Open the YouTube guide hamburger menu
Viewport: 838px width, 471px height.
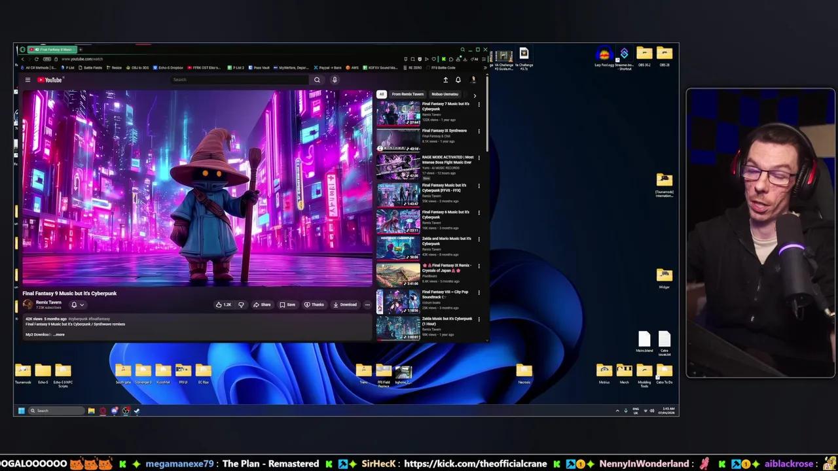27,79
